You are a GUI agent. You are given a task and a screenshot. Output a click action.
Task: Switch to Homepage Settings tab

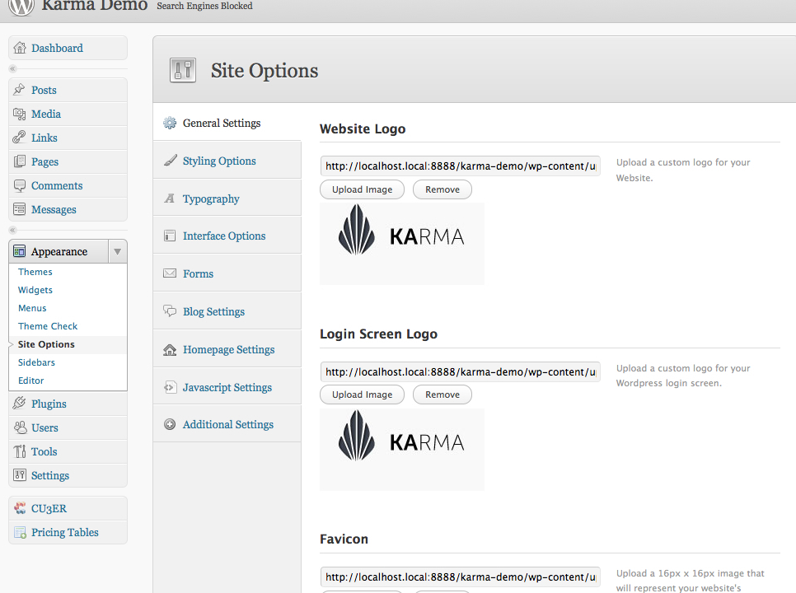[228, 350]
